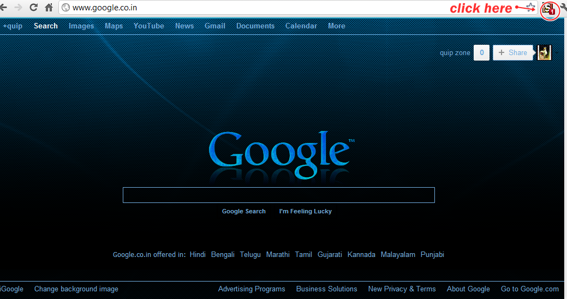This screenshot has height=299, width=567.
Task: Click the browser forward arrow
Action: pos(18,7)
